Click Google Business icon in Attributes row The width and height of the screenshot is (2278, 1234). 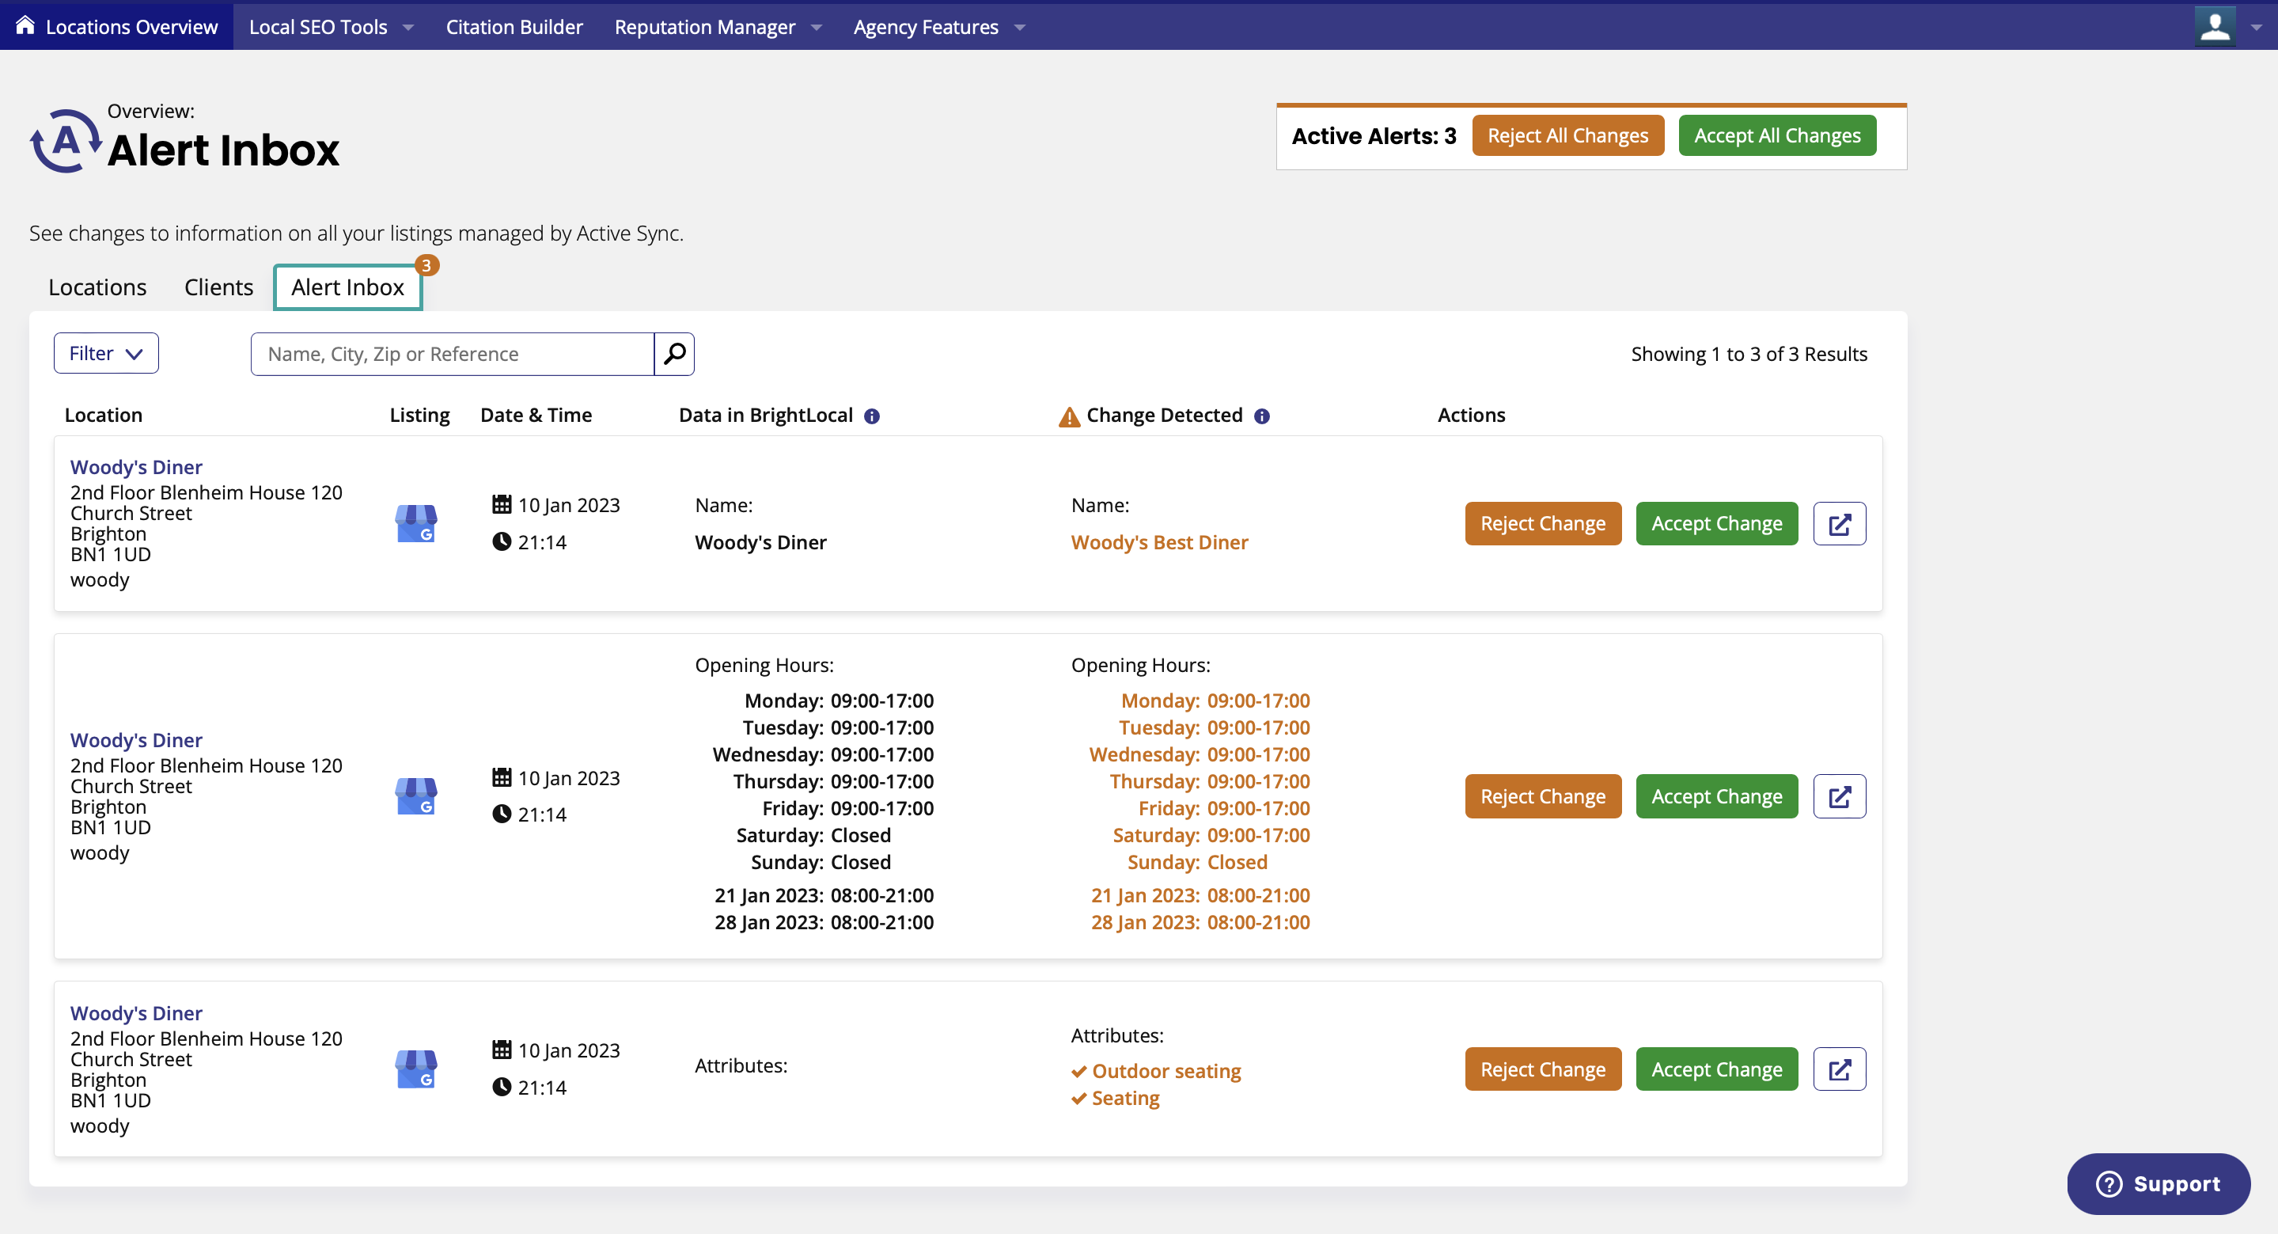[415, 1069]
